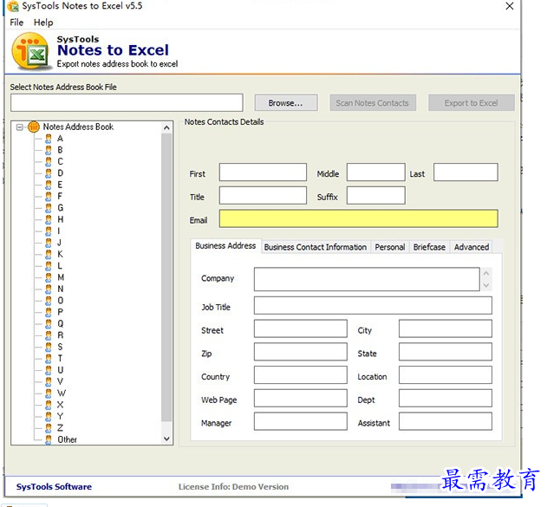Select contact icon for letter I
The image size is (547, 507).
pos(49,231)
